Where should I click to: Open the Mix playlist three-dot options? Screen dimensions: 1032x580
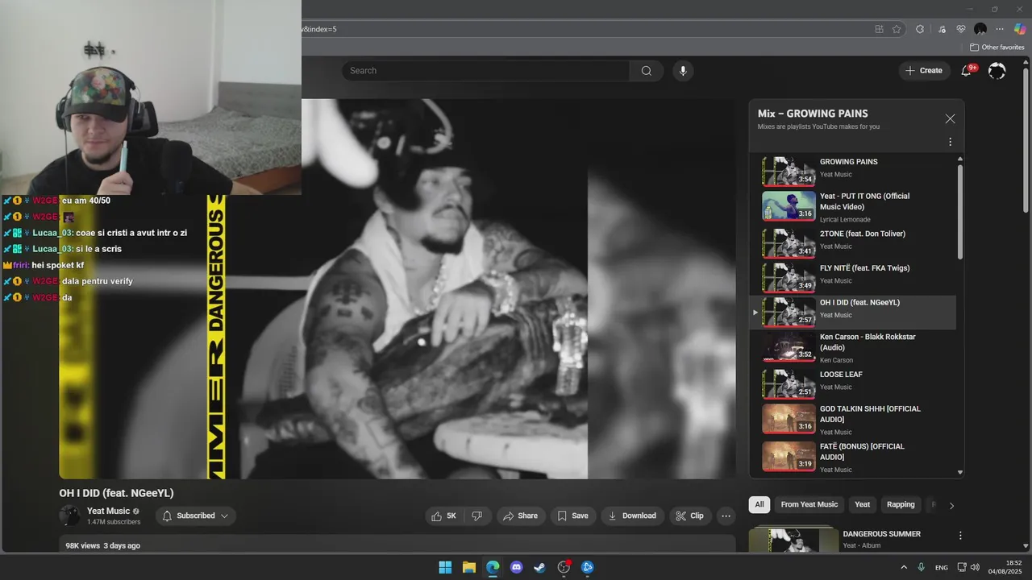pyautogui.click(x=950, y=142)
